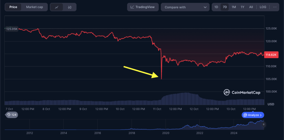Switch to candlestick chart icon
Screen dimensions: 284x140
click(70, 7)
